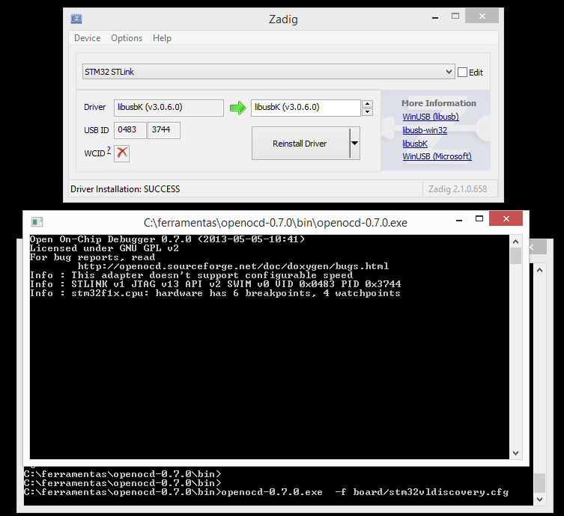The width and height of the screenshot is (564, 516).
Task: Click the OpenOCD console scrollbar thumb
Action: coord(516,256)
